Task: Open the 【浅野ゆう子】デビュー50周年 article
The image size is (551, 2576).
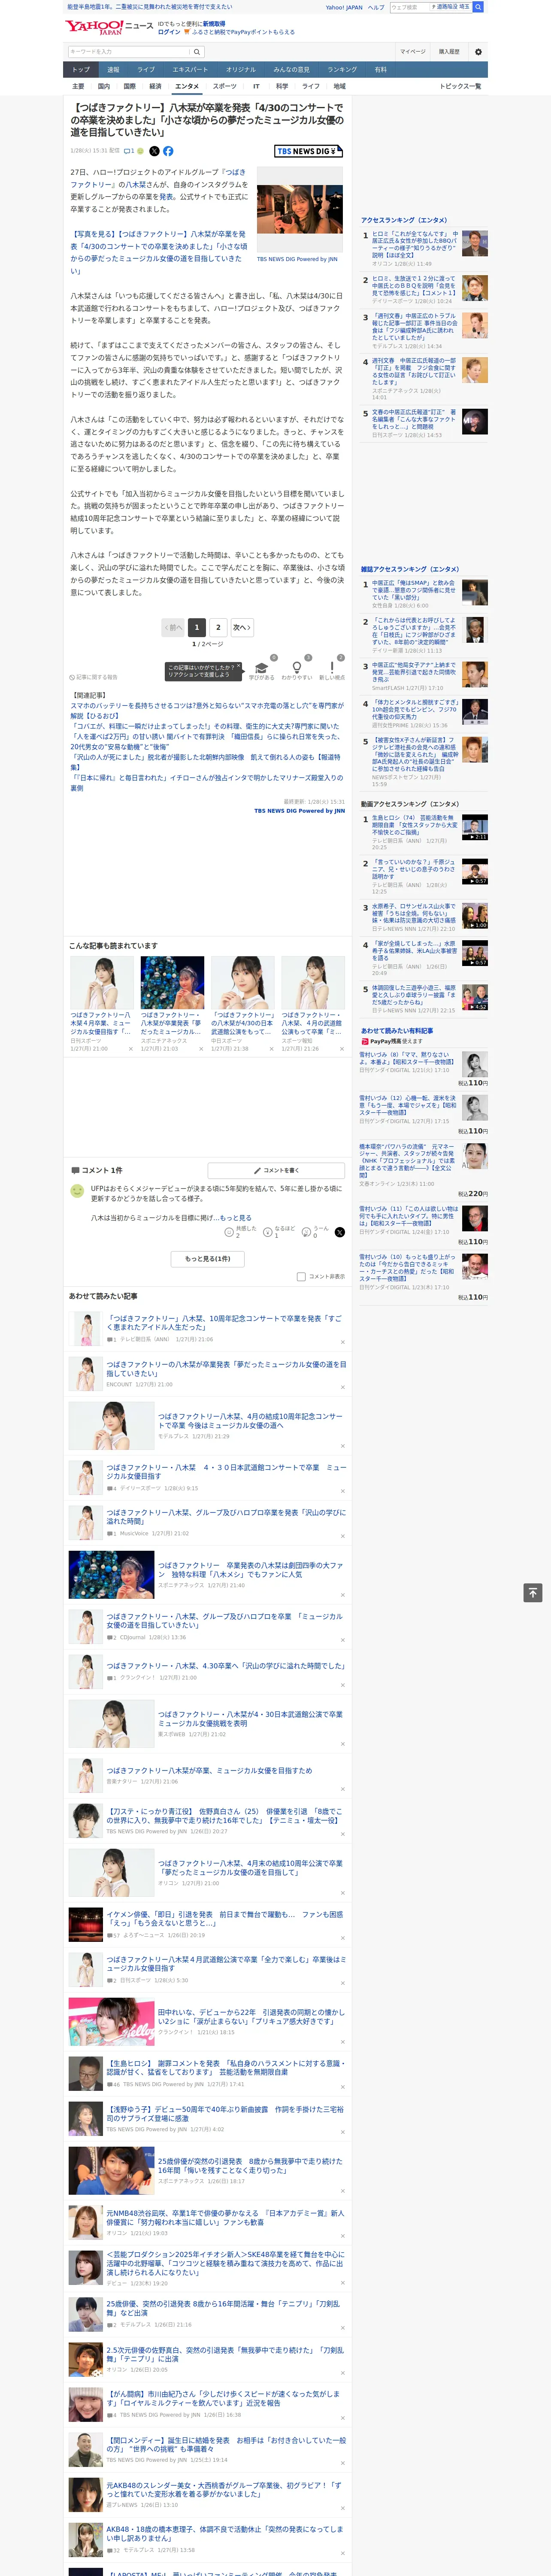Action: pyautogui.click(x=225, y=2114)
